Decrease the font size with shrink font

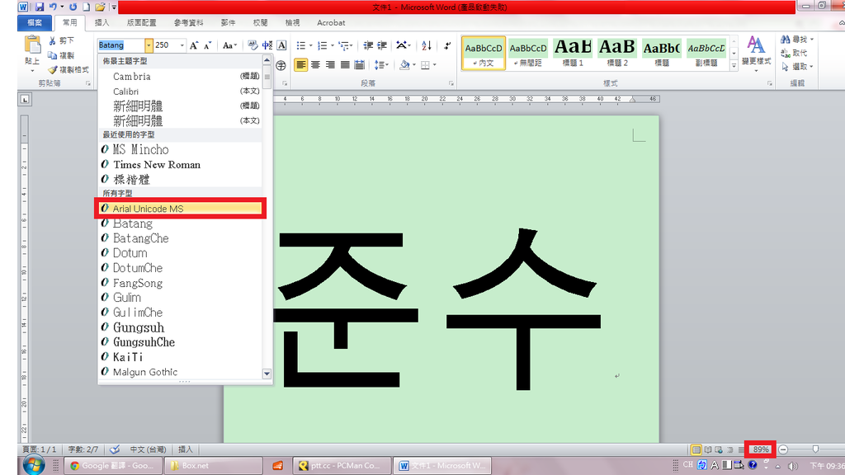click(207, 45)
